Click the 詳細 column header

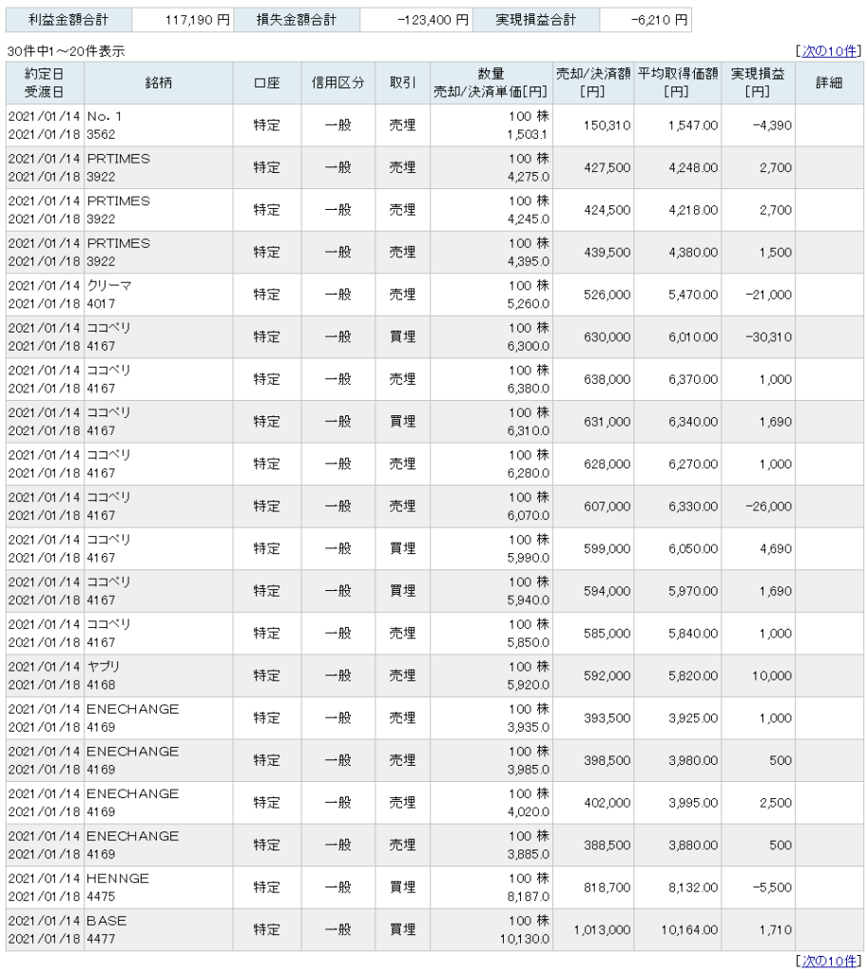(829, 83)
